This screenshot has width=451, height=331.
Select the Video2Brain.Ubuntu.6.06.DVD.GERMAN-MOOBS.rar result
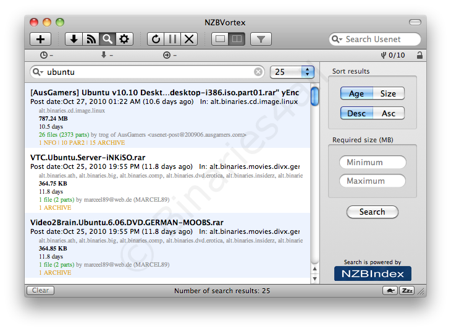pyautogui.click(x=167, y=246)
